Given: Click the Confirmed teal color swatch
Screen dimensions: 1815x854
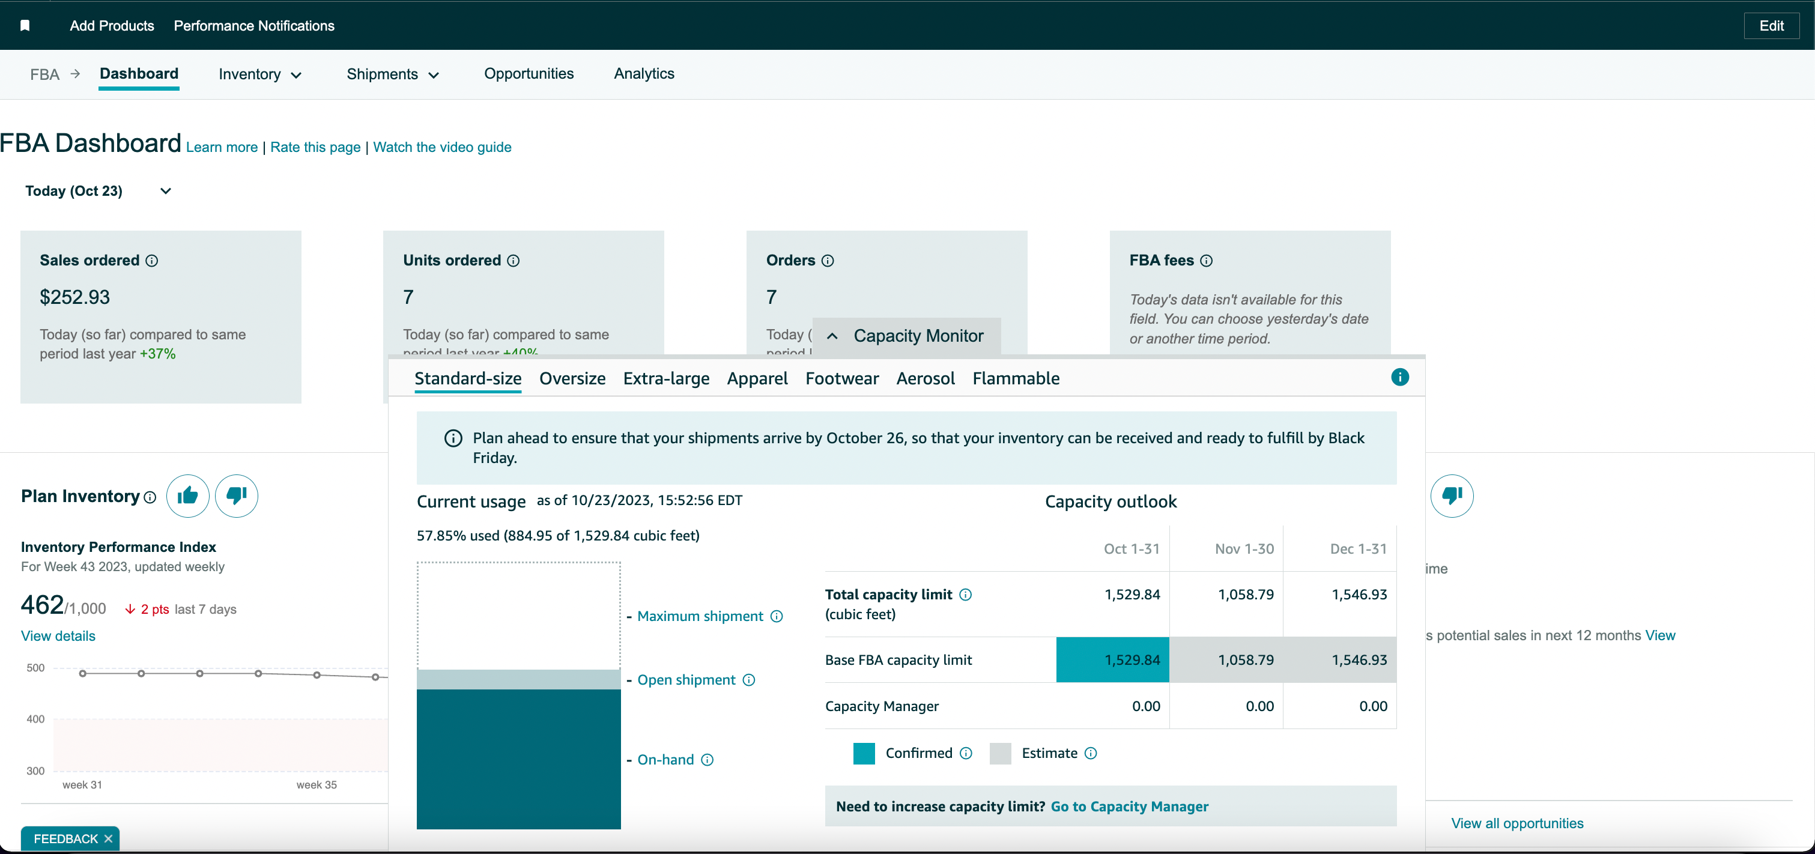Looking at the screenshot, I should pos(864,753).
